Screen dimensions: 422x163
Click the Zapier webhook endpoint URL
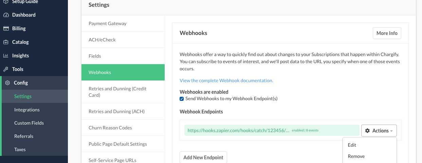[x=238, y=130]
